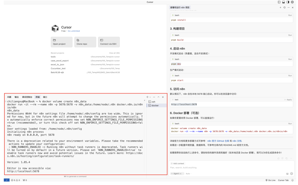Run the pnpm install code block
This screenshot has height=185, width=298.
point(290,15)
